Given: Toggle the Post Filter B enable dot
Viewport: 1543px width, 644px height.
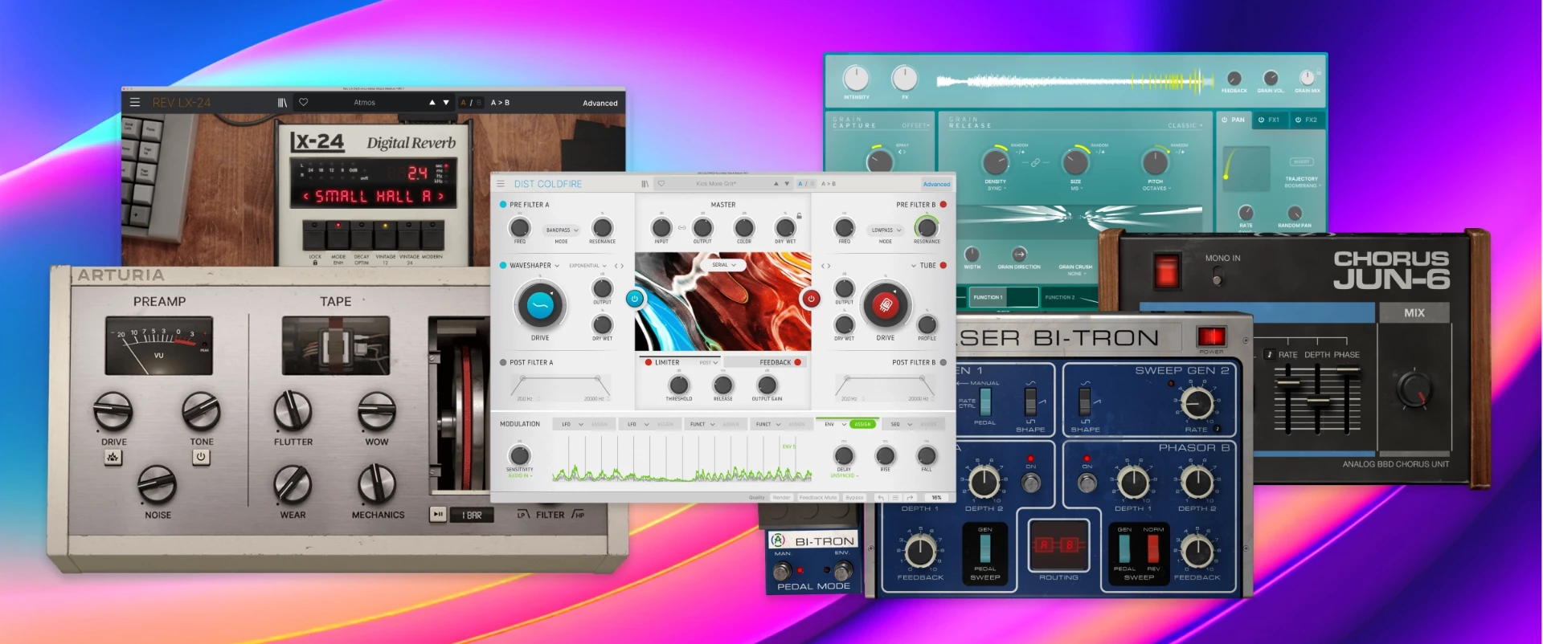Looking at the screenshot, I should click(x=943, y=362).
